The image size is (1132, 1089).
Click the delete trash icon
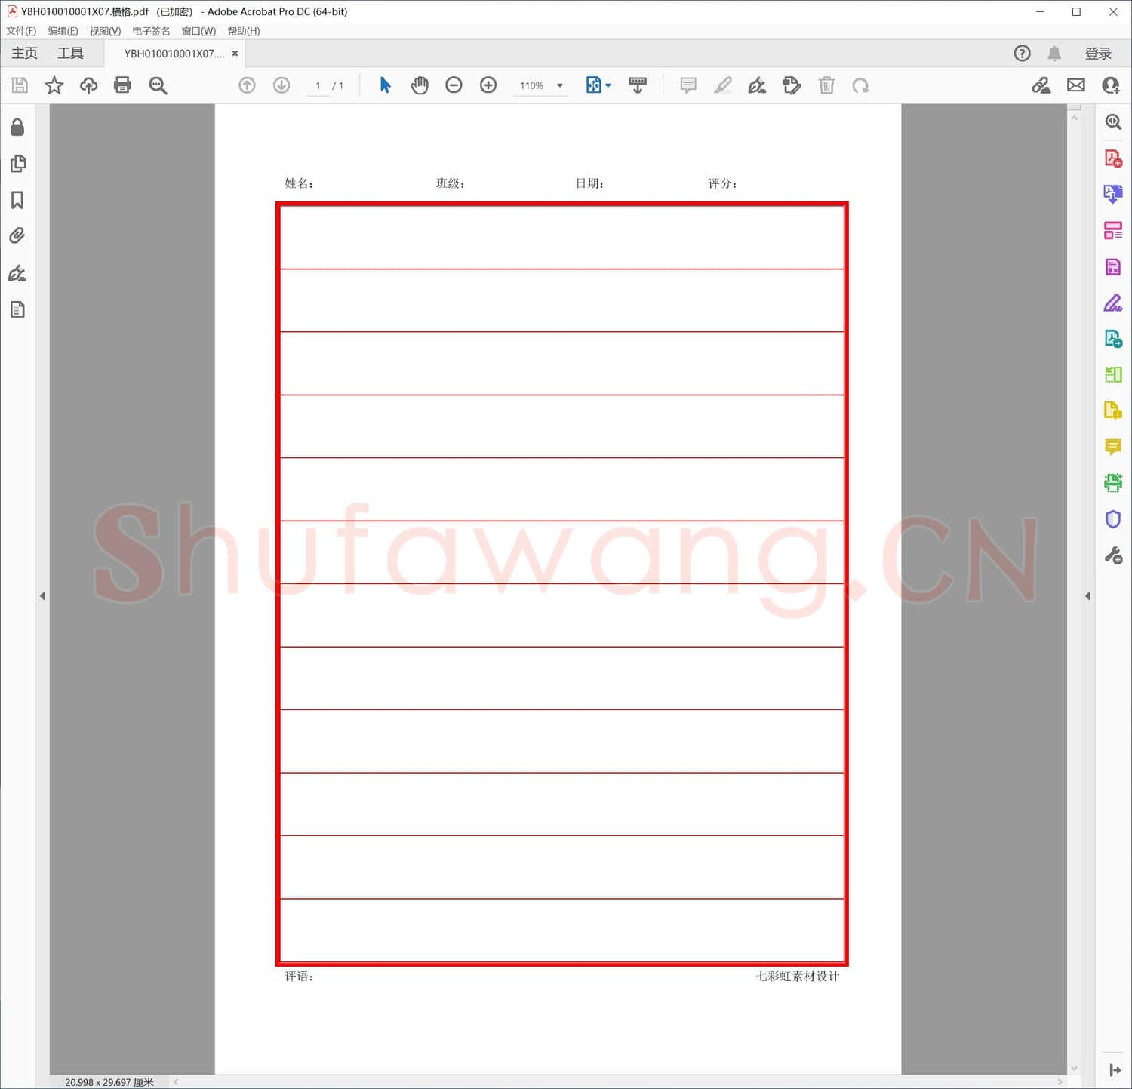tap(826, 85)
